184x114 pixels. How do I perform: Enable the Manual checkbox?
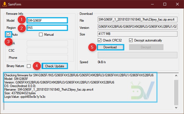tap(41, 35)
